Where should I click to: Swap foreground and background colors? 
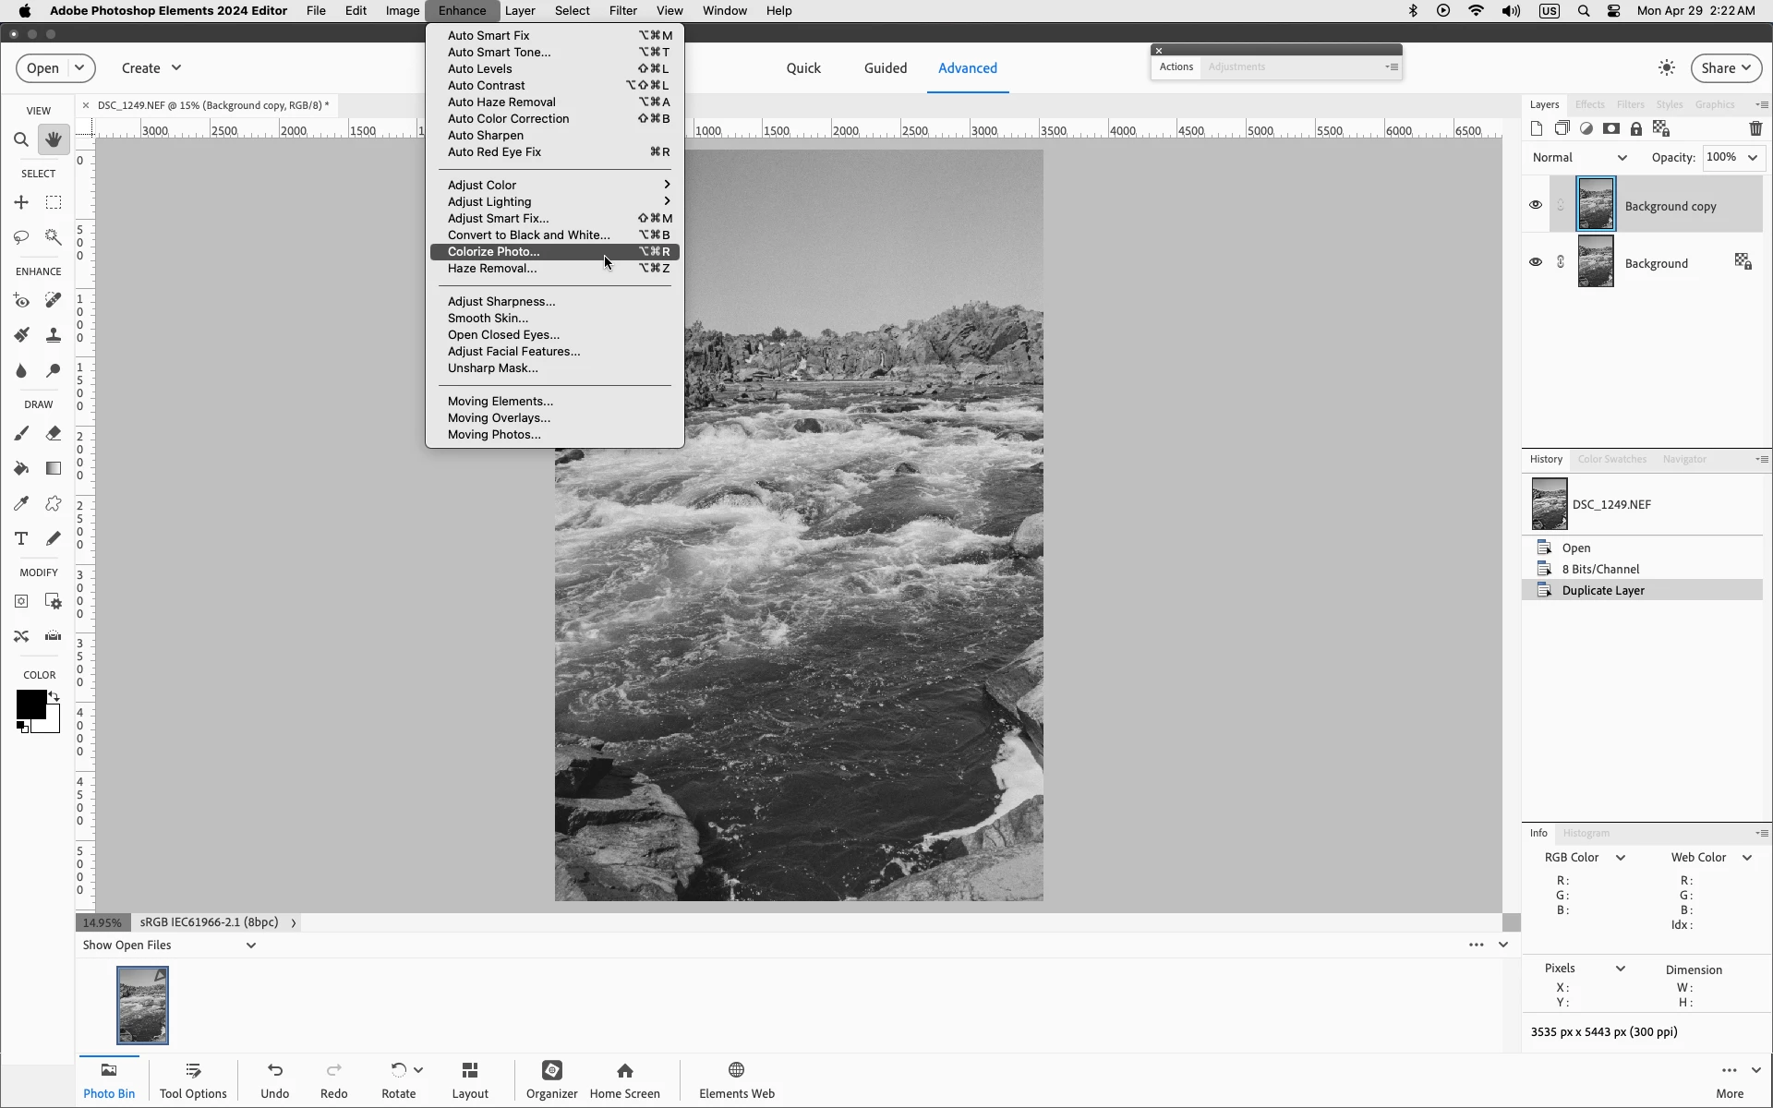click(x=54, y=697)
